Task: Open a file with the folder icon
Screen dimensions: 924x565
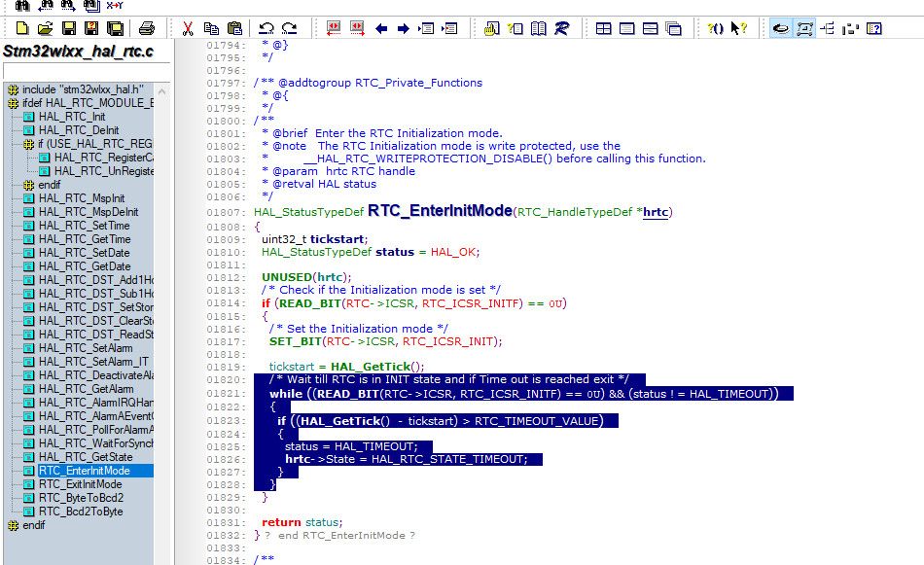Action: click(x=46, y=28)
